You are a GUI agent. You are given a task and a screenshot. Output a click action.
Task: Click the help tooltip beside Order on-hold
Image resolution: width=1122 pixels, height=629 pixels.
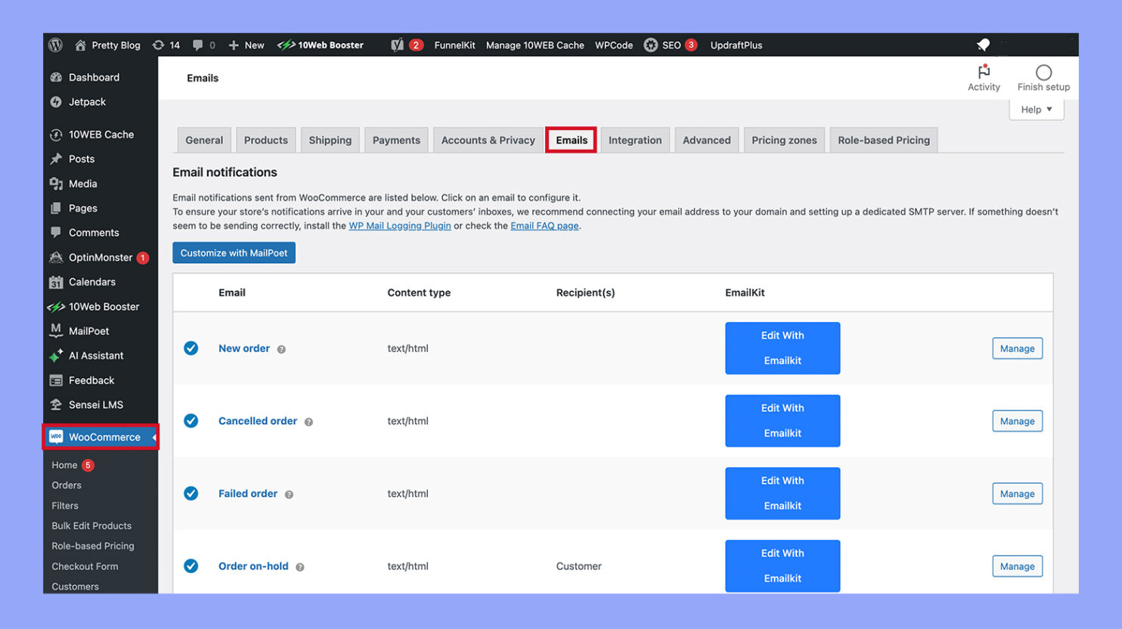tap(299, 566)
